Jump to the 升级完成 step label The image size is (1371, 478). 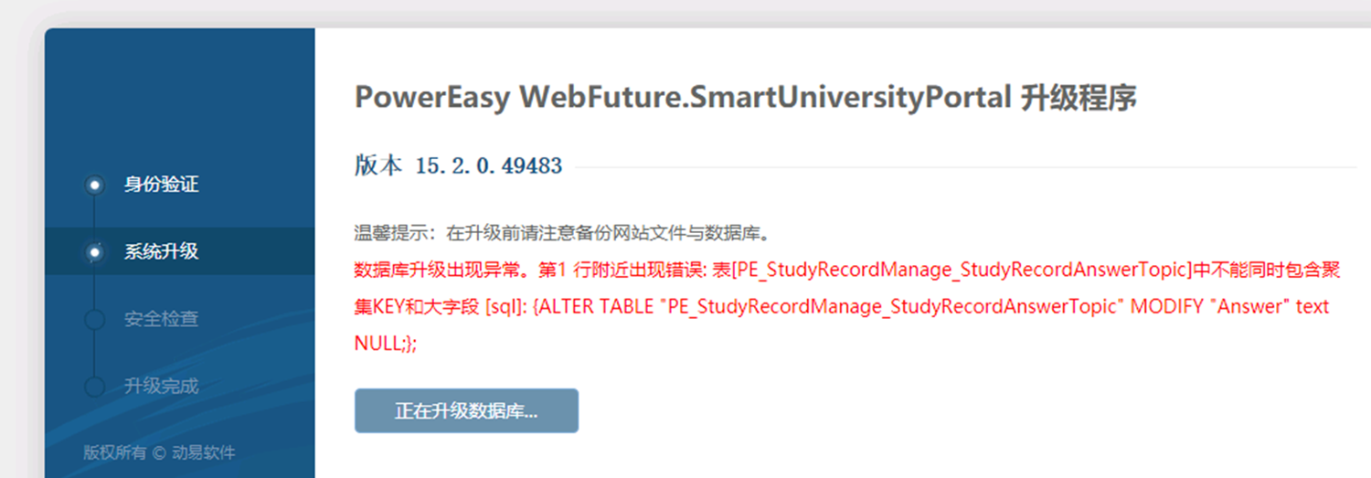(161, 386)
